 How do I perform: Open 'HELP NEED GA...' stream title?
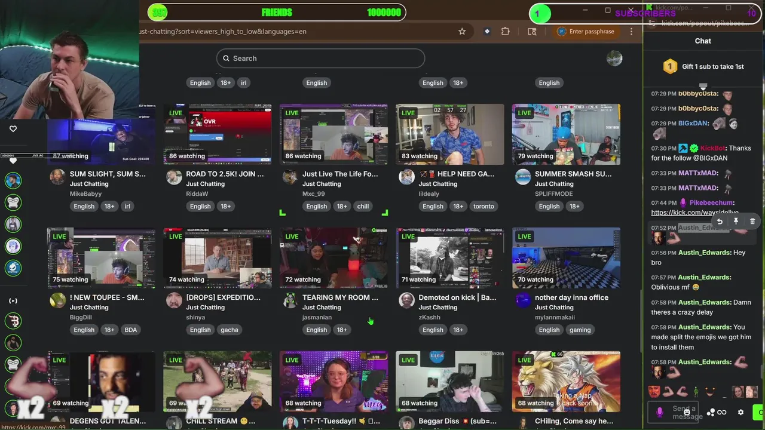(x=457, y=174)
